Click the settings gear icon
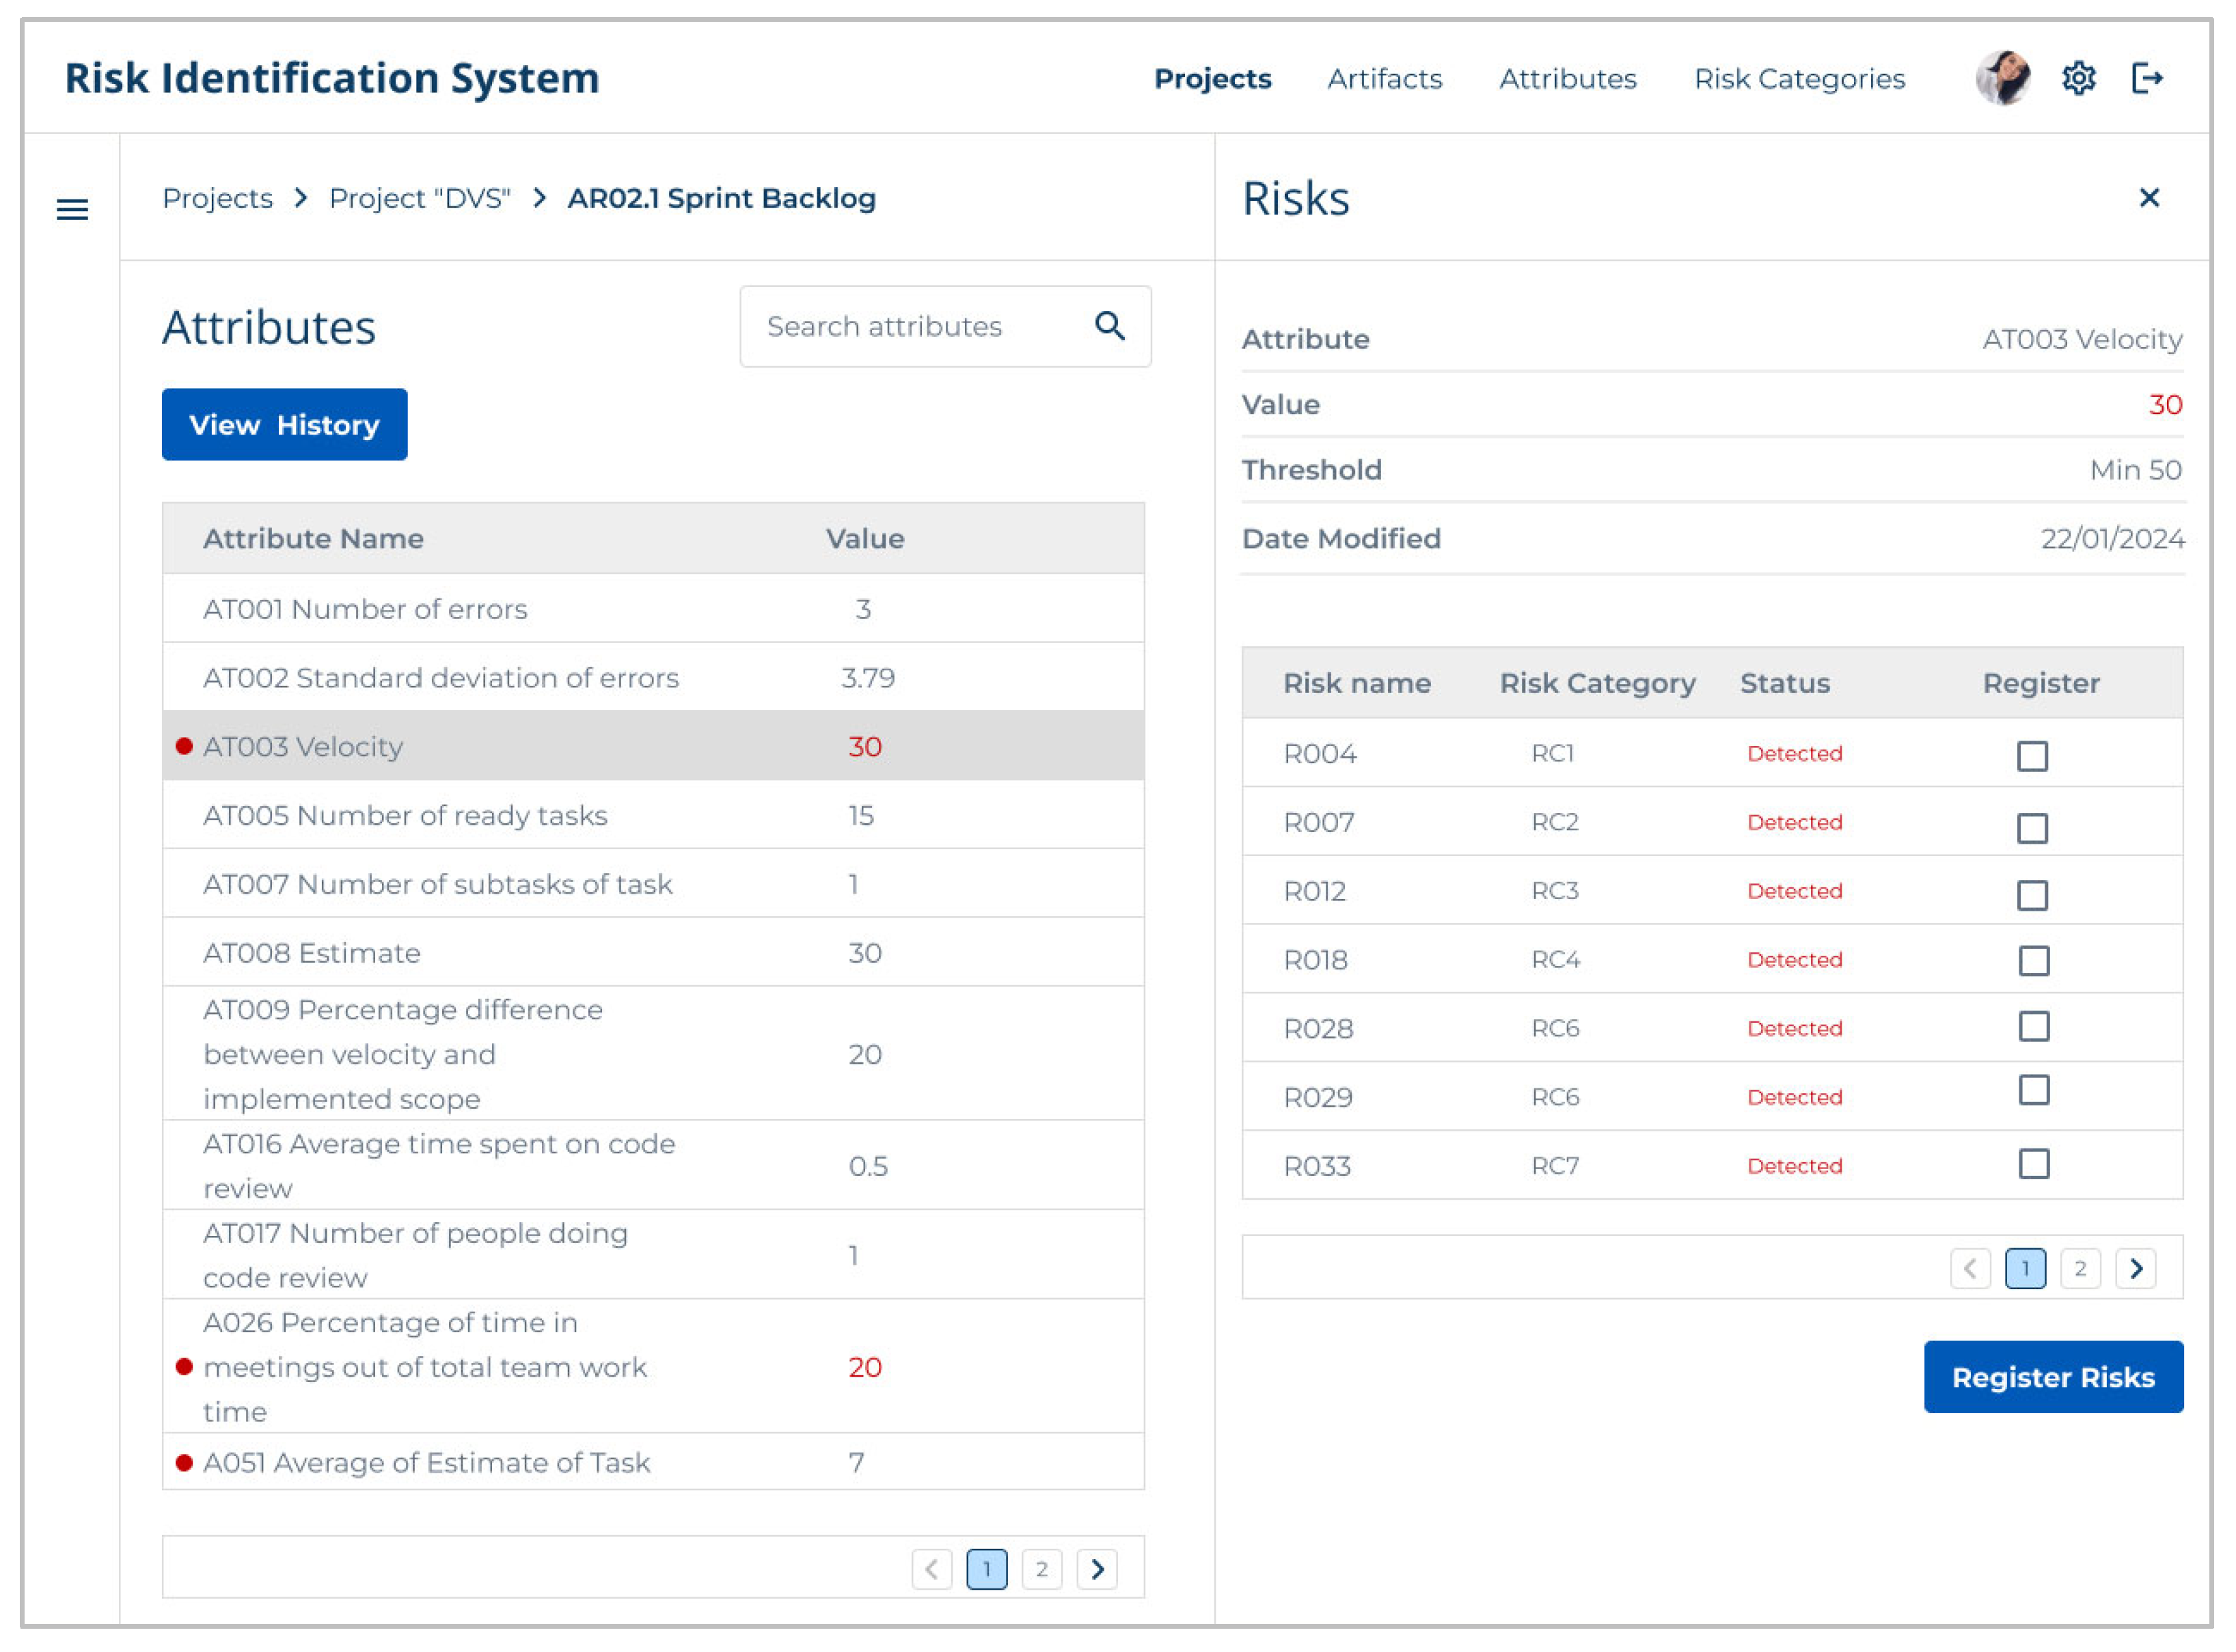Screen dimensions: 2236x1652 pyautogui.click(x=2078, y=78)
